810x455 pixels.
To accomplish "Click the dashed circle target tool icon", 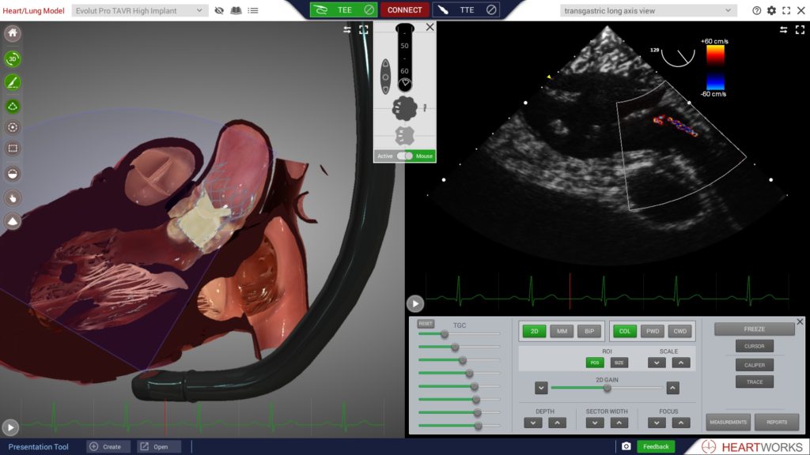I will click(13, 127).
